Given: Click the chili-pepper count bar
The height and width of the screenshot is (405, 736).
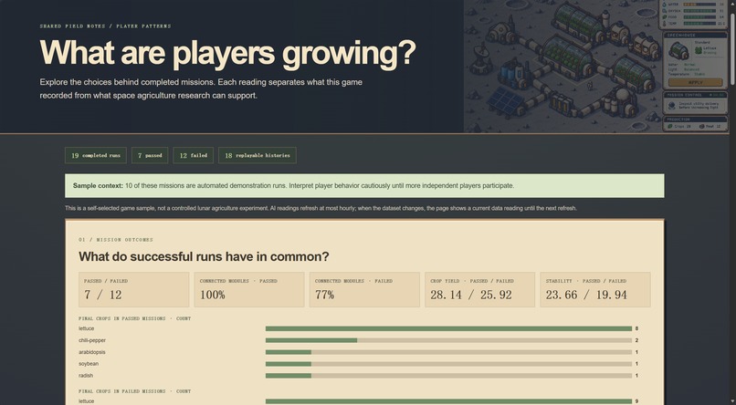Looking at the screenshot, I should coord(448,340).
